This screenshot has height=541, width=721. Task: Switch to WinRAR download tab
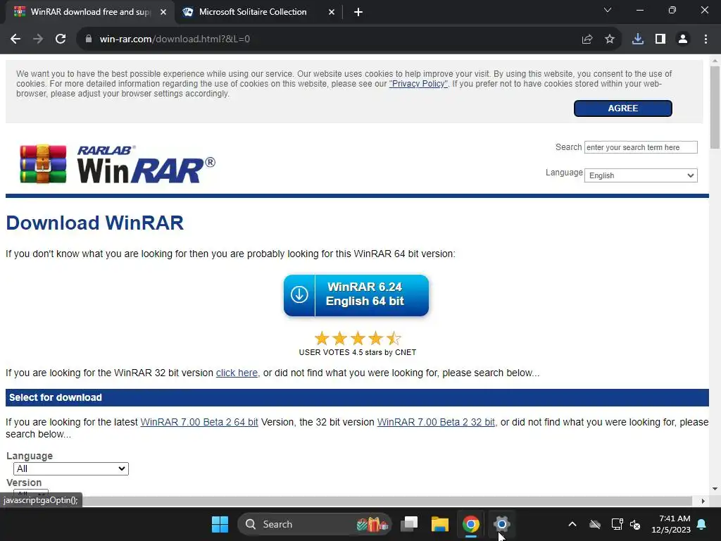(89, 12)
